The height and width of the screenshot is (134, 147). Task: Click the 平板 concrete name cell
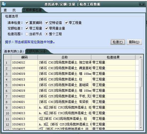[65, 96]
